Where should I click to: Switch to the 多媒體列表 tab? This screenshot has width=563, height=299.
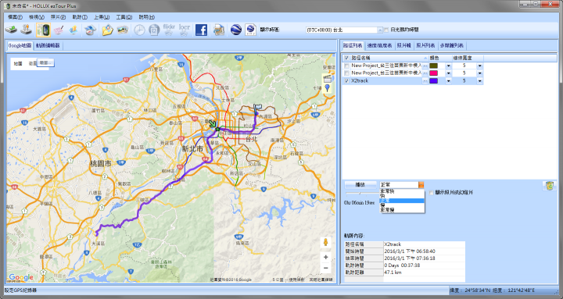tap(452, 45)
